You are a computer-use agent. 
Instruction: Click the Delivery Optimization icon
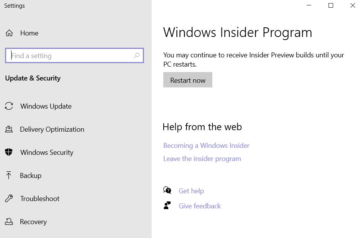click(9, 129)
